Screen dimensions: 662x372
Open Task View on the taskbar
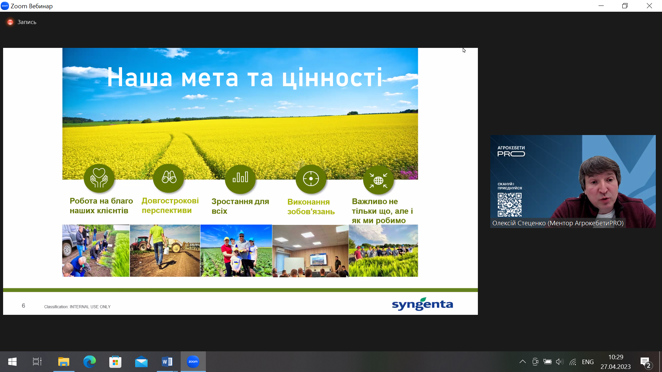point(37,362)
